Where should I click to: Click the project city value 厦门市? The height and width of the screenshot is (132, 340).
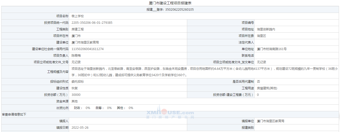(76, 36)
